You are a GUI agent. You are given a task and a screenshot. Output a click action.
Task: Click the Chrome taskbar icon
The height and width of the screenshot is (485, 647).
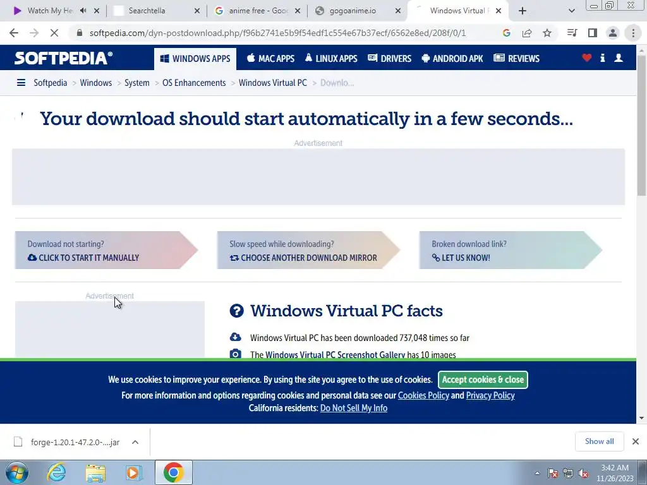173,472
